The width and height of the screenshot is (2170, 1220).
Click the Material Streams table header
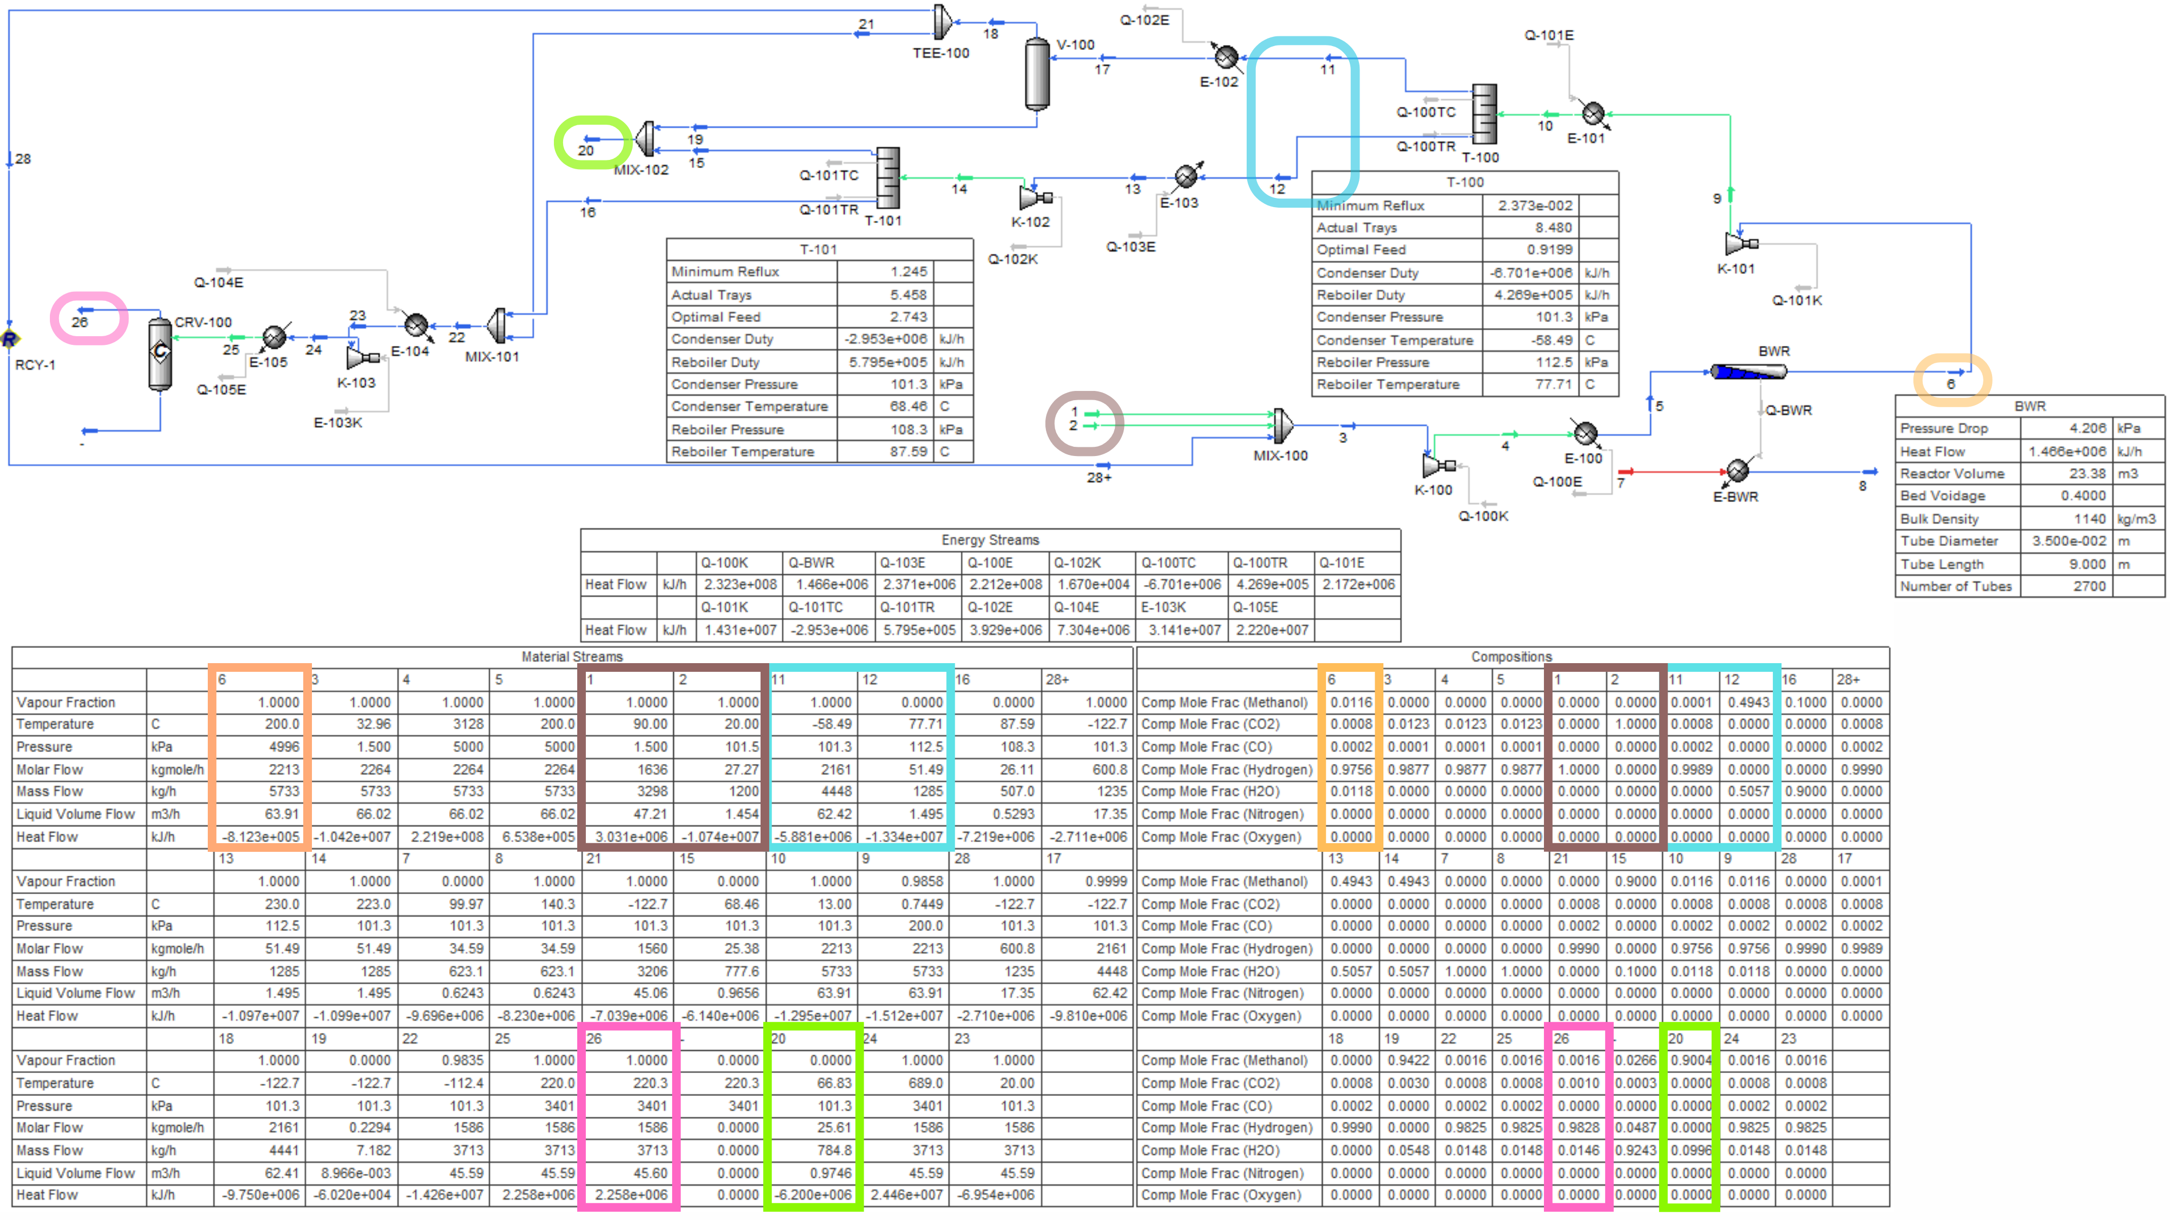pos(572,657)
